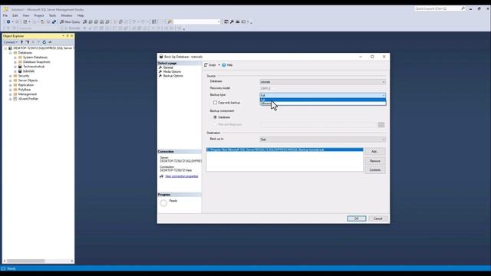This screenshot has height=276, width=491.
Task: Click the SQL Server instance node icon
Action: pyautogui.click(x=10, y=48)
